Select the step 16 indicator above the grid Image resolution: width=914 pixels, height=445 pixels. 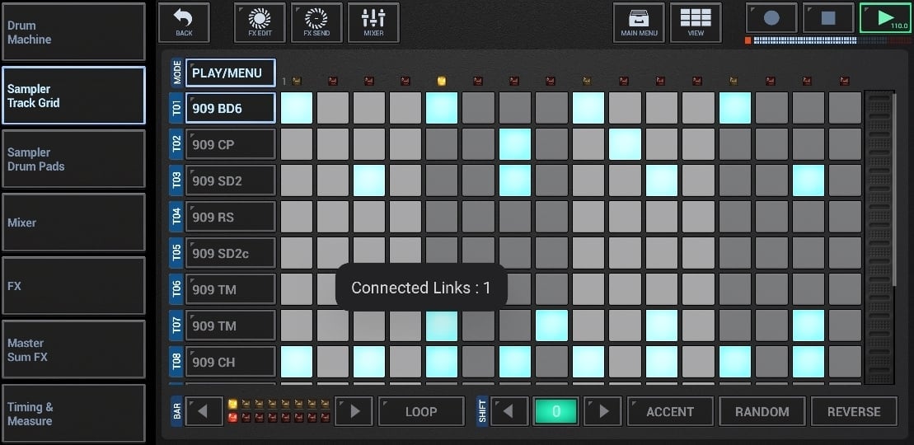844,81
